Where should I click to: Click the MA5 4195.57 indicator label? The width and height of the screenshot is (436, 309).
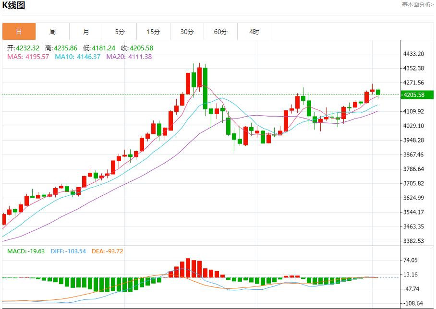click(28, 57)
